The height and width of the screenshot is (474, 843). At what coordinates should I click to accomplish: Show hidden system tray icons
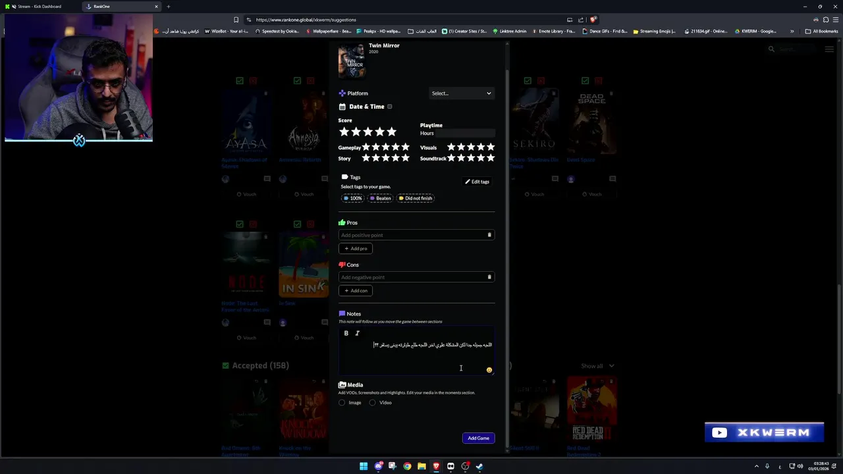pos(756,466)
